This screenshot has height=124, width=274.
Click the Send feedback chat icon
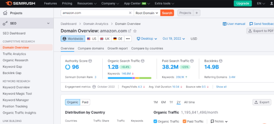[x=251, y=24]
